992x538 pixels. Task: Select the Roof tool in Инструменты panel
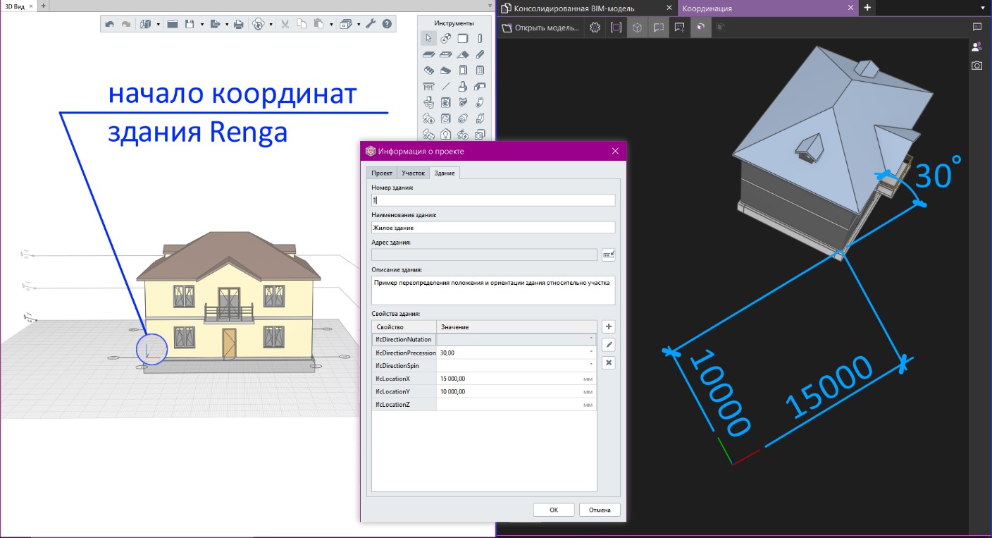[x=463, y=54]
